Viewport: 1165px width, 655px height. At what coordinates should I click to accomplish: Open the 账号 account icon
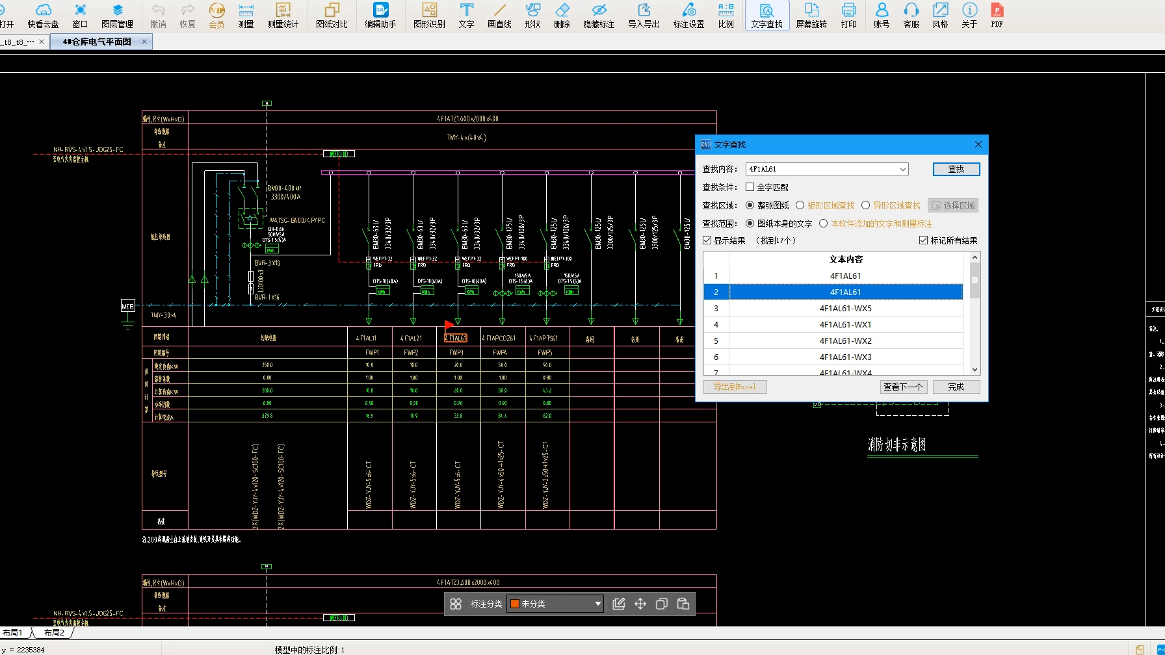pos(882,16)
